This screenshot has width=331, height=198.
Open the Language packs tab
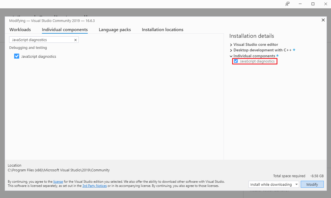(115, 29)
